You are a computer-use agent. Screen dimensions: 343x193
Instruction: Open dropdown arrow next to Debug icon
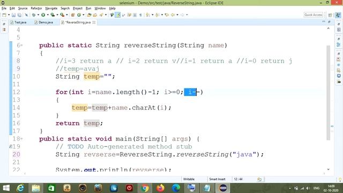pos(38,15)
